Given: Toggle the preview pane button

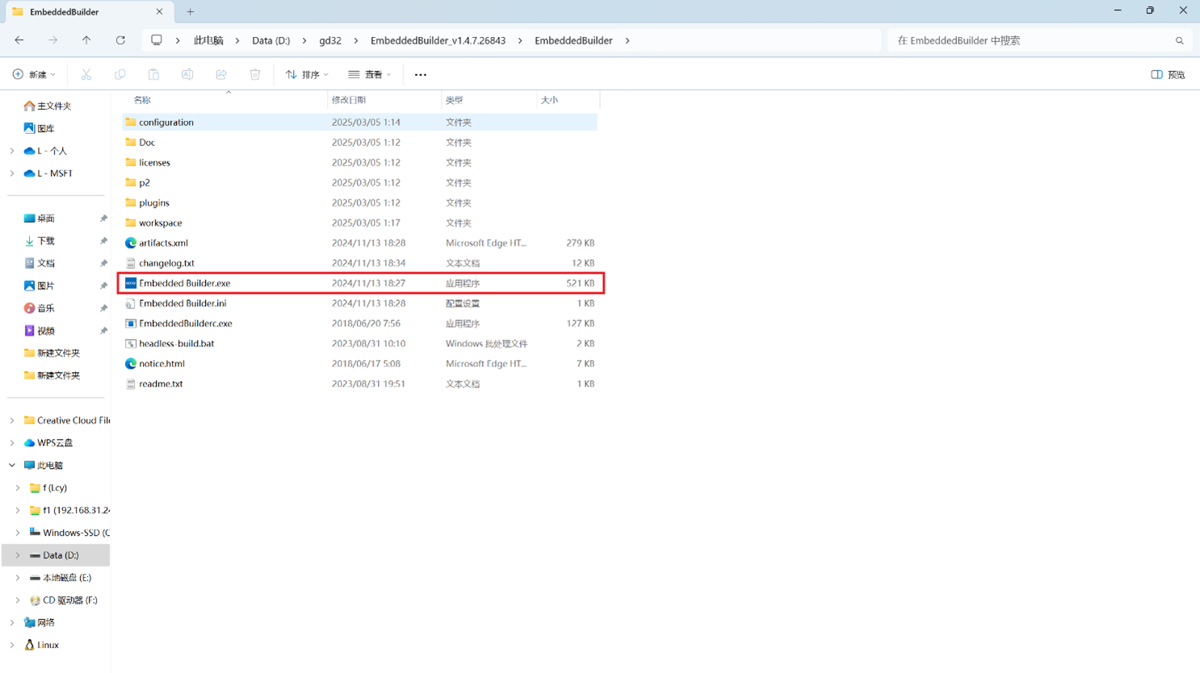Looking at the screenshot, I should [1168, 74].
